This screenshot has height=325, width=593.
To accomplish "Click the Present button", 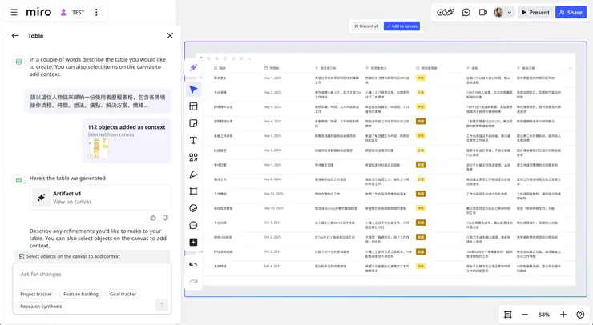I will coord(535,13).
